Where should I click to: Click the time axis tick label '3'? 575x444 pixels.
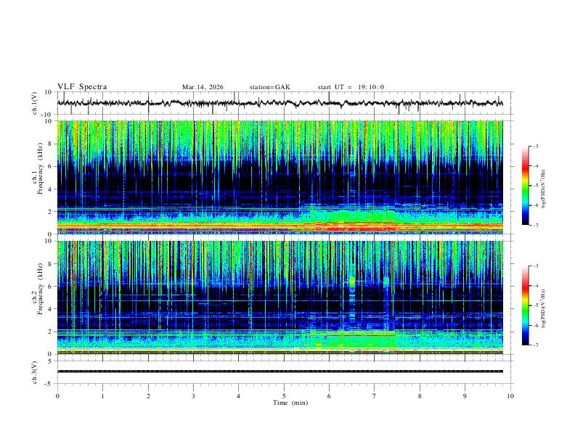point(193,396)
